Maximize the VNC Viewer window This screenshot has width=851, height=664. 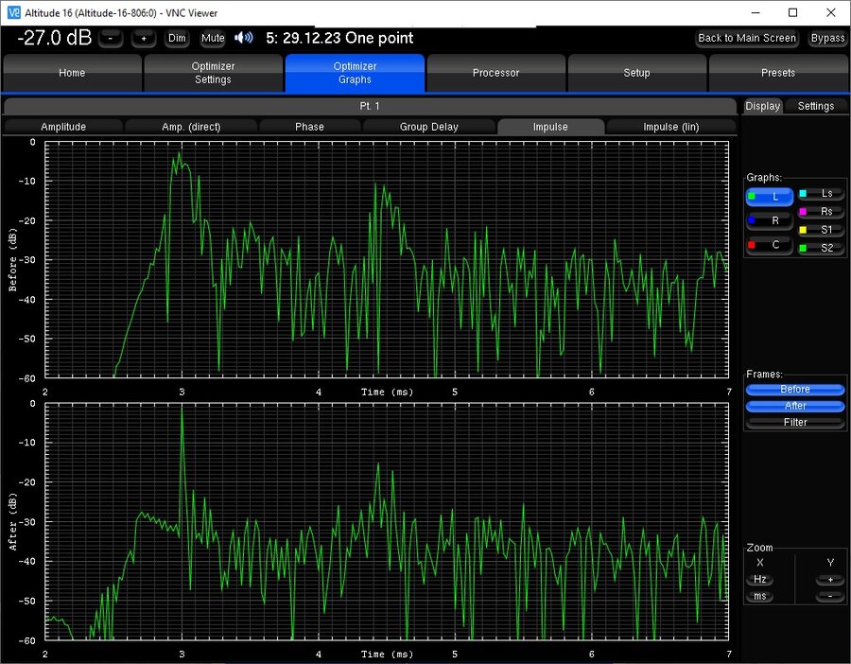793,12
